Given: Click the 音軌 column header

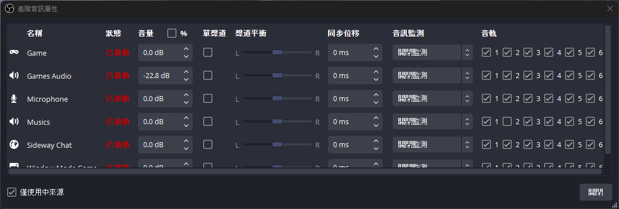Looking at the screenshot, I should tap(489, 33).
